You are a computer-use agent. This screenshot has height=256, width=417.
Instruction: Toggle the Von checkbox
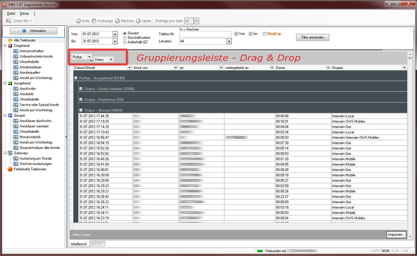tap(236, 34)
